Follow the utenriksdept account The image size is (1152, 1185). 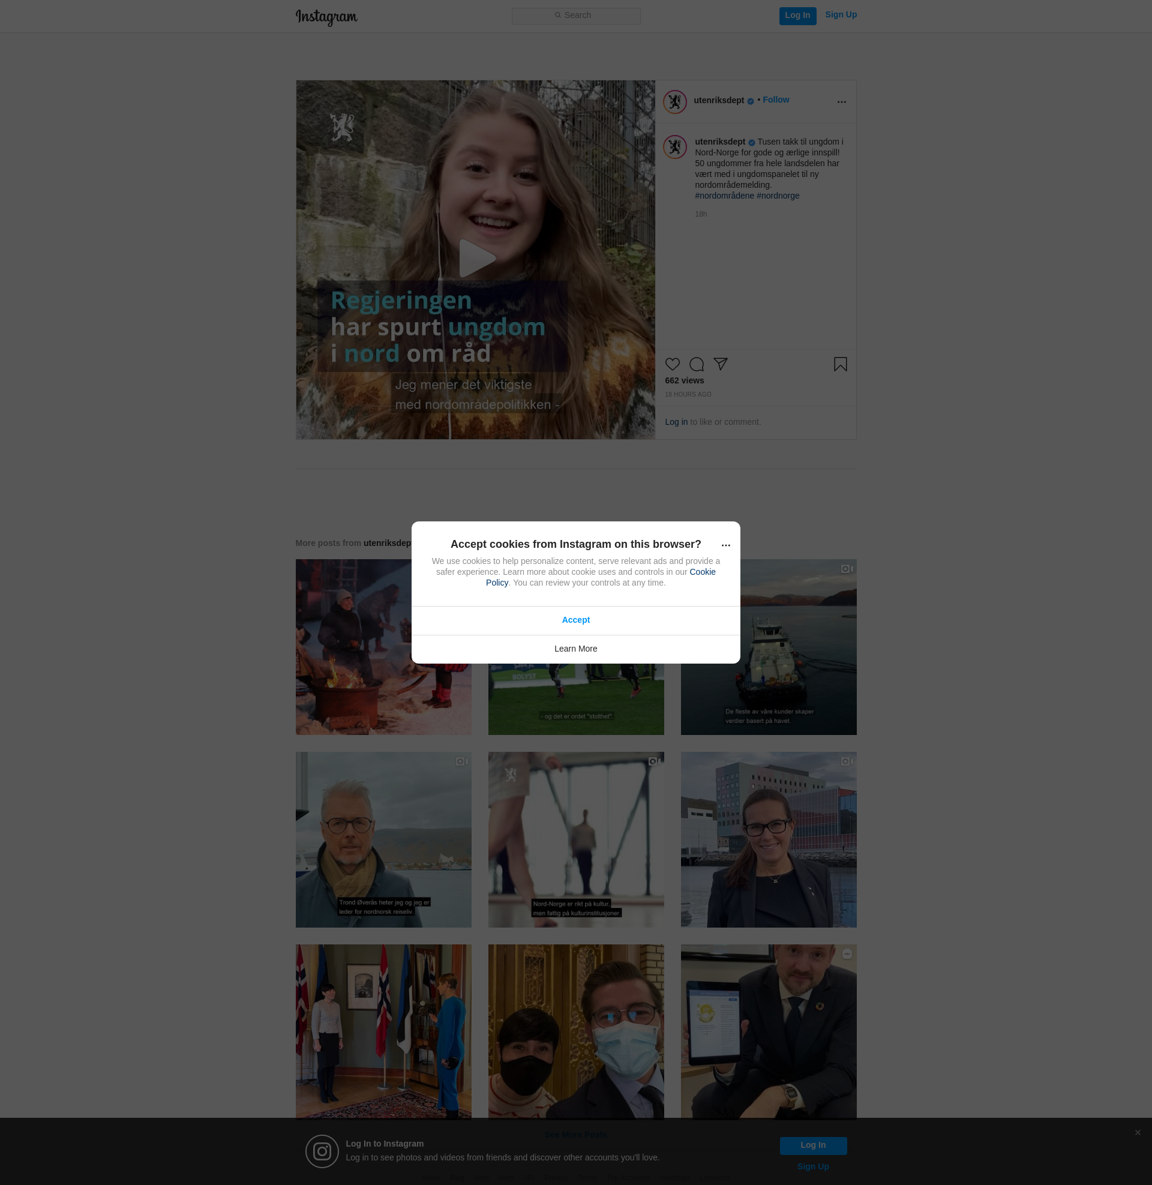(x=776, y=100)
